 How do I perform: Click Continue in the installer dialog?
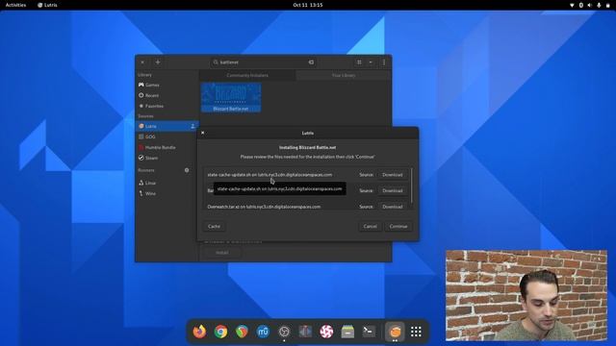398,227
